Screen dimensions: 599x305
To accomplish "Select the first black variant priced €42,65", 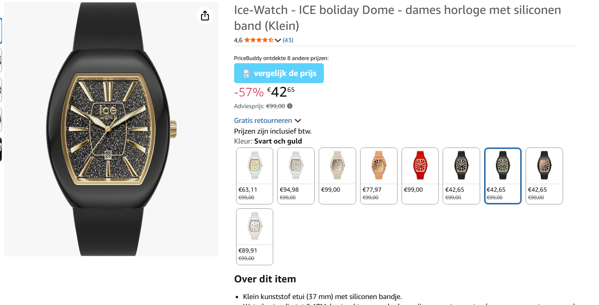I will click(x=461, y=166).
